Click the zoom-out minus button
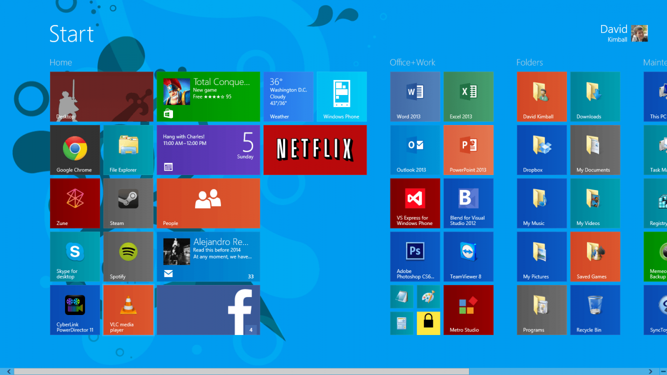Image resolution: width=667 pixels, height=375 pixels. [x=663, y=371]
